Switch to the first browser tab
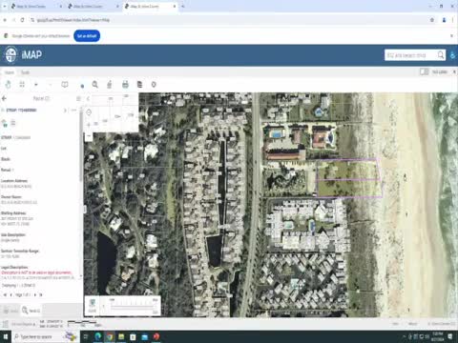Viewport: 458px width, 343px height. click(x=35, y=7)
